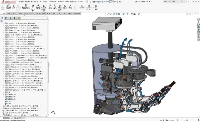Click the Show Hidden Components tool

tap(44, 8)
